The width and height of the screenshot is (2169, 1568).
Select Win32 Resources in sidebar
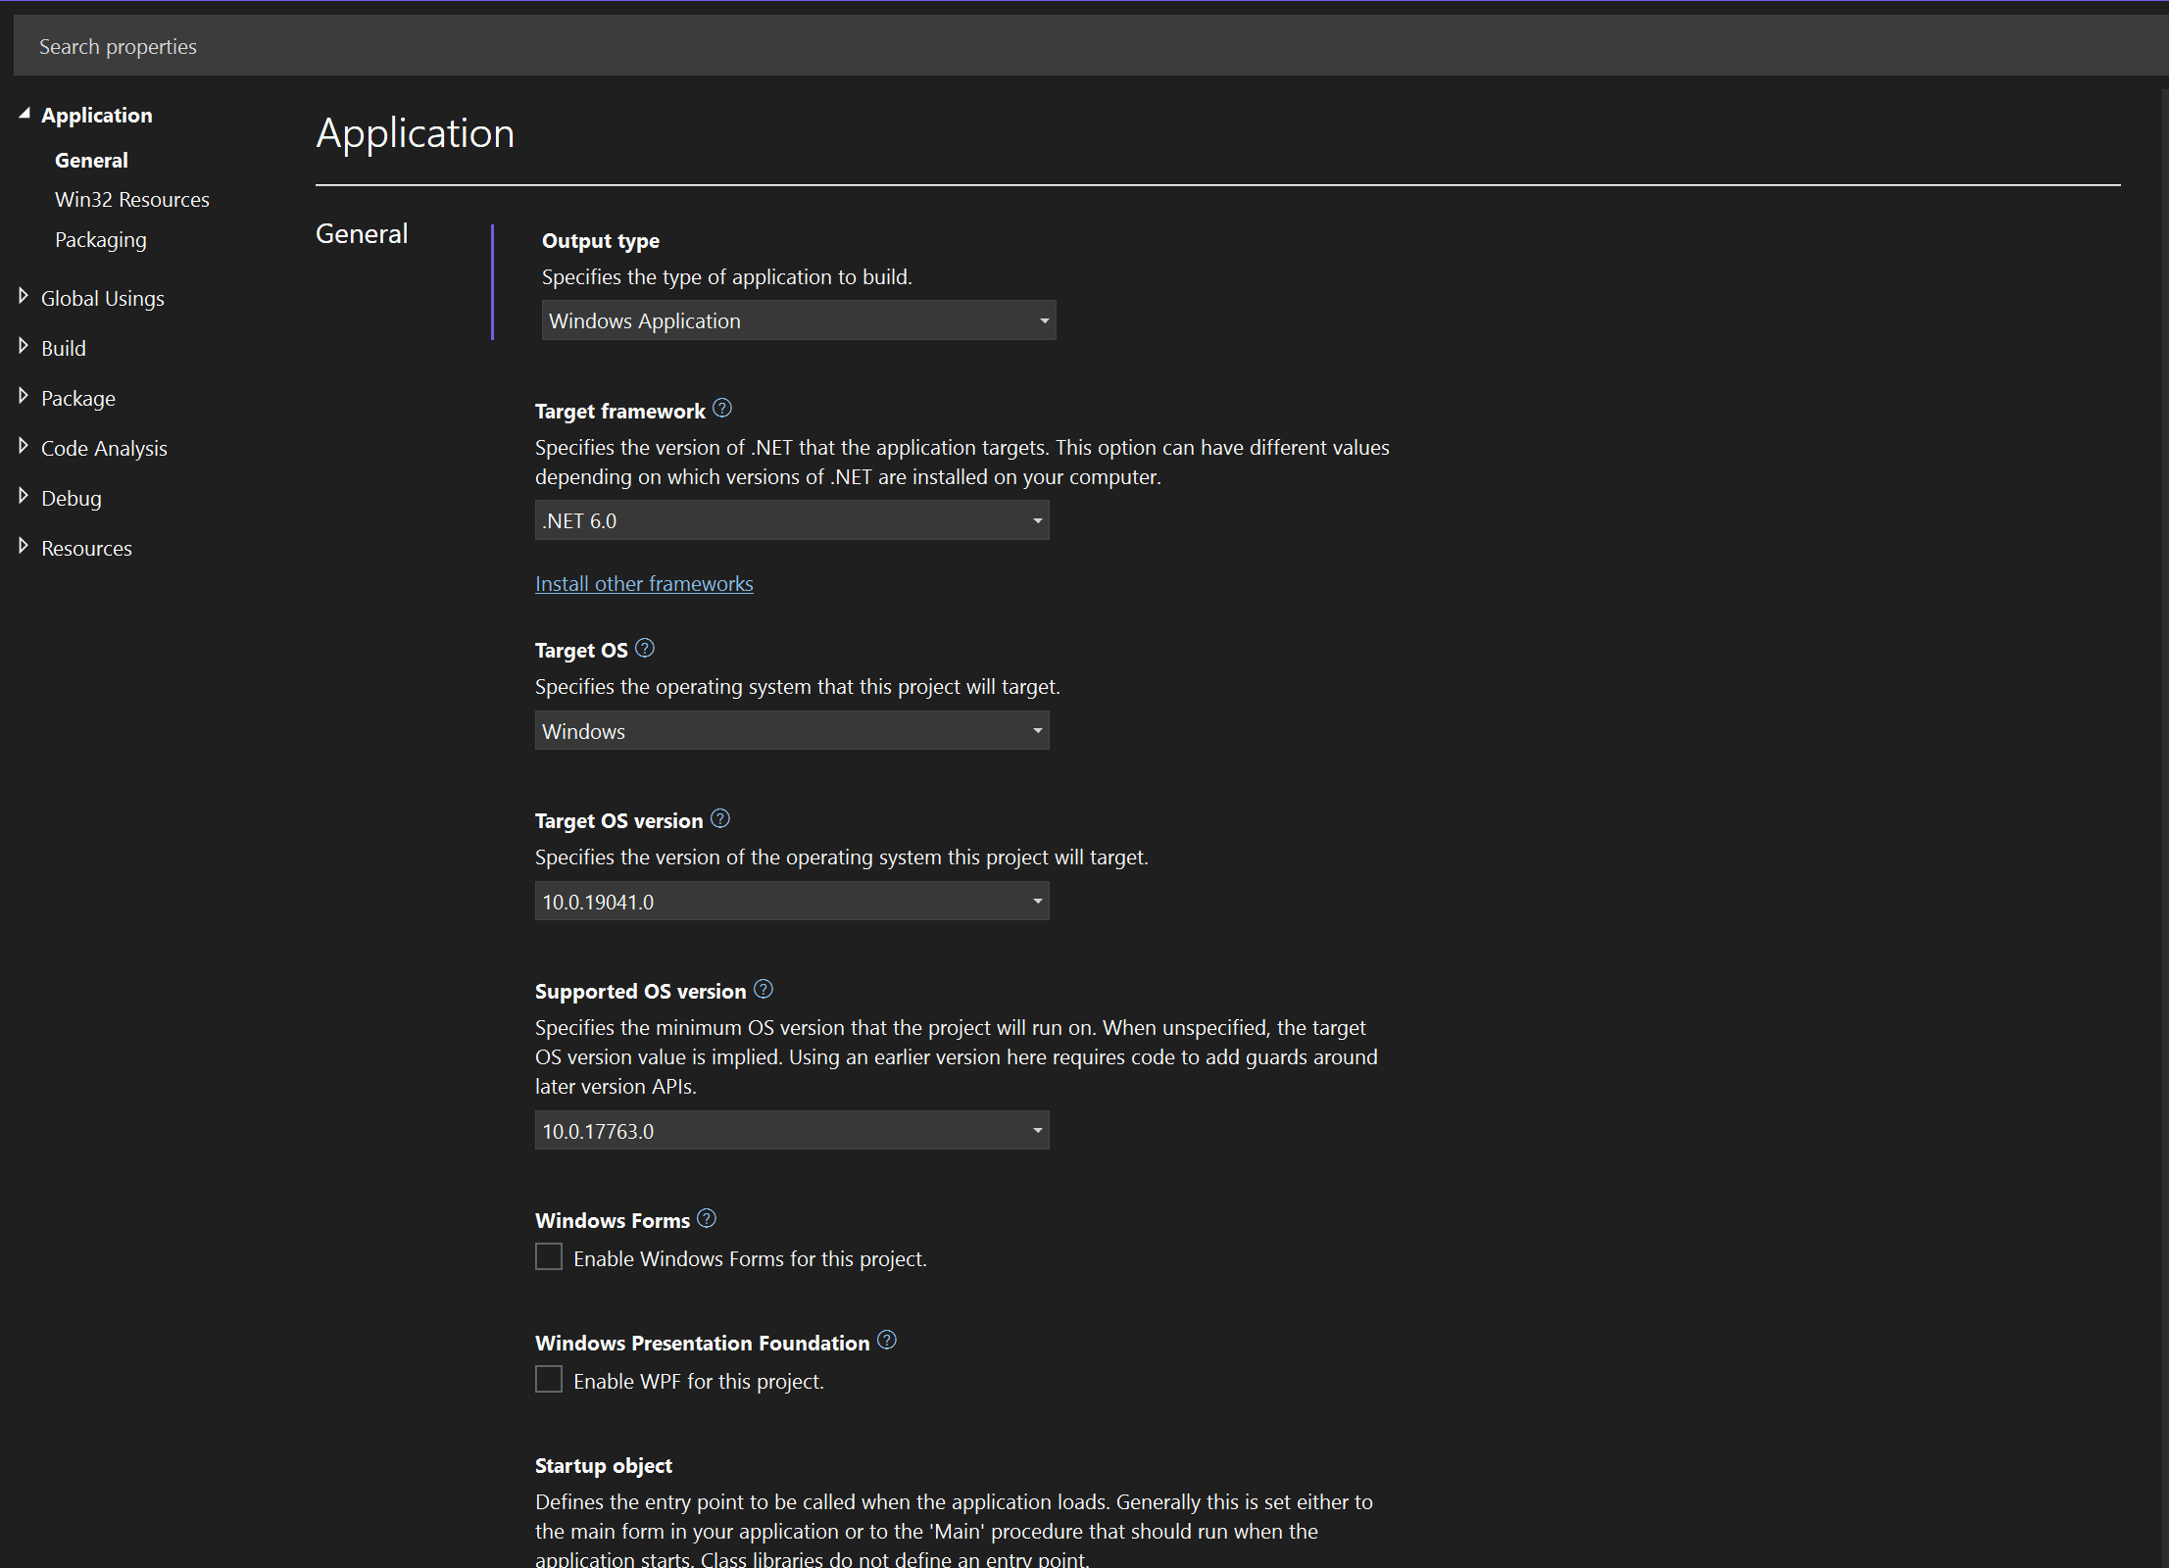tap(132, 200)
